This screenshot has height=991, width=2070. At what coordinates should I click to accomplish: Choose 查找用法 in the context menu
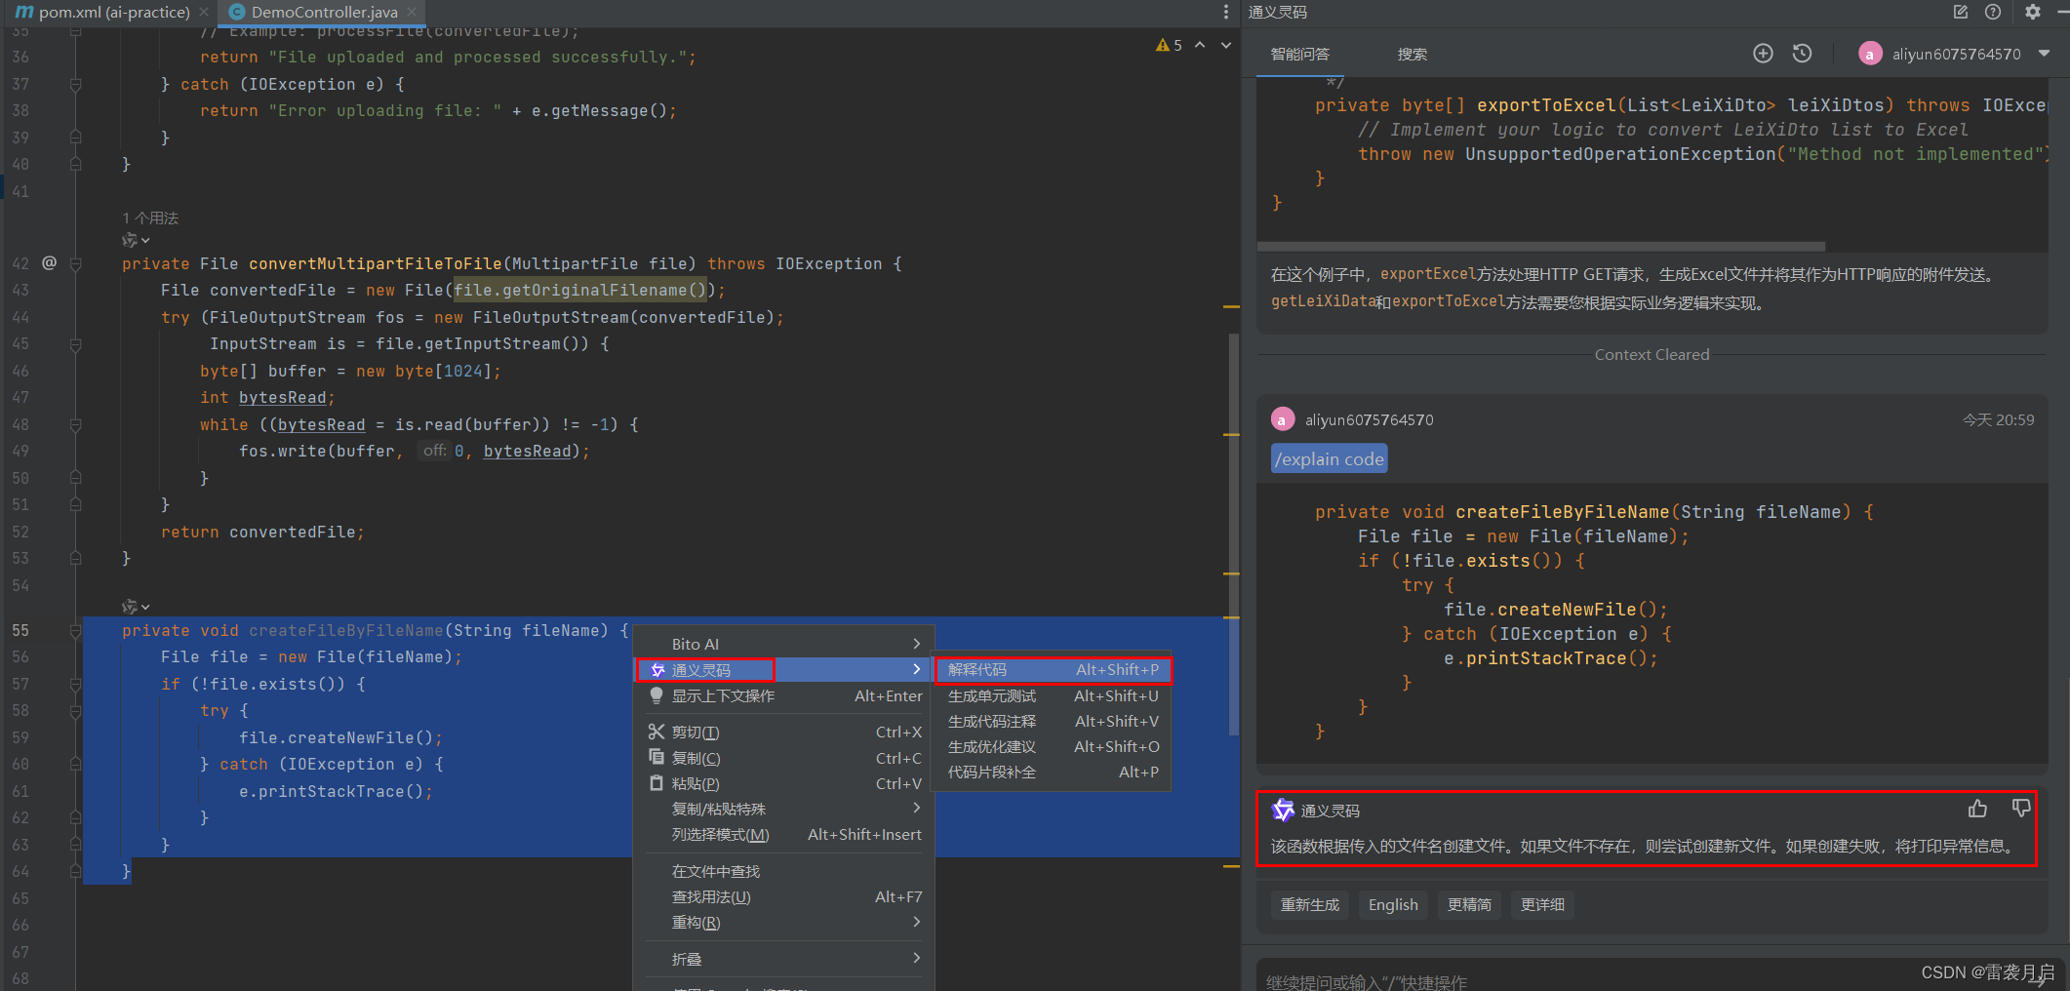coord(784,896)
